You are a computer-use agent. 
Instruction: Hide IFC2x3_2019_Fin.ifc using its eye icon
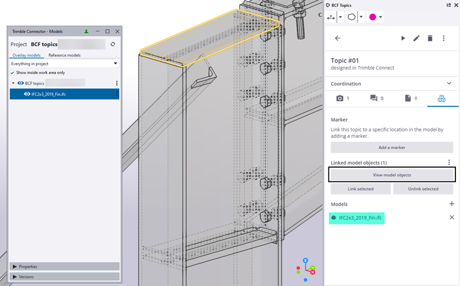[x=27, y=94]
